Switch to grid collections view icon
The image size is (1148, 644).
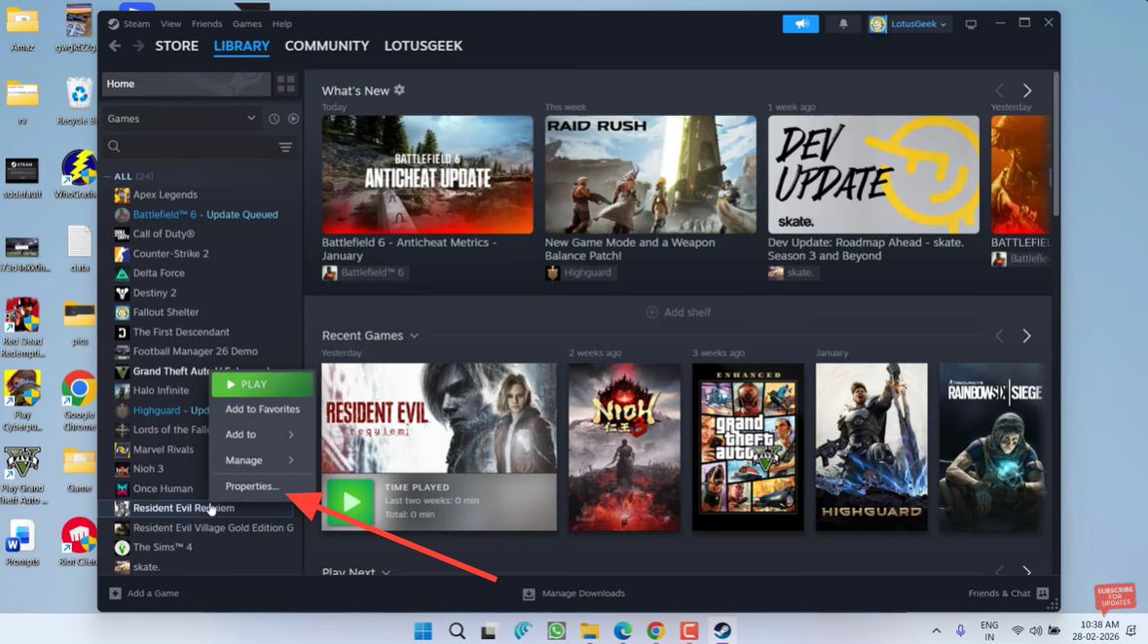tap(285, 85)
